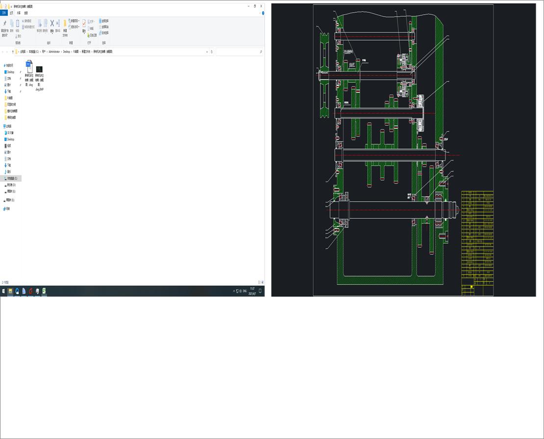Screen dimensions: 544x439
Task: Select Local Disk (C:) in the navigation pane
Action: (x=11, y=179)
